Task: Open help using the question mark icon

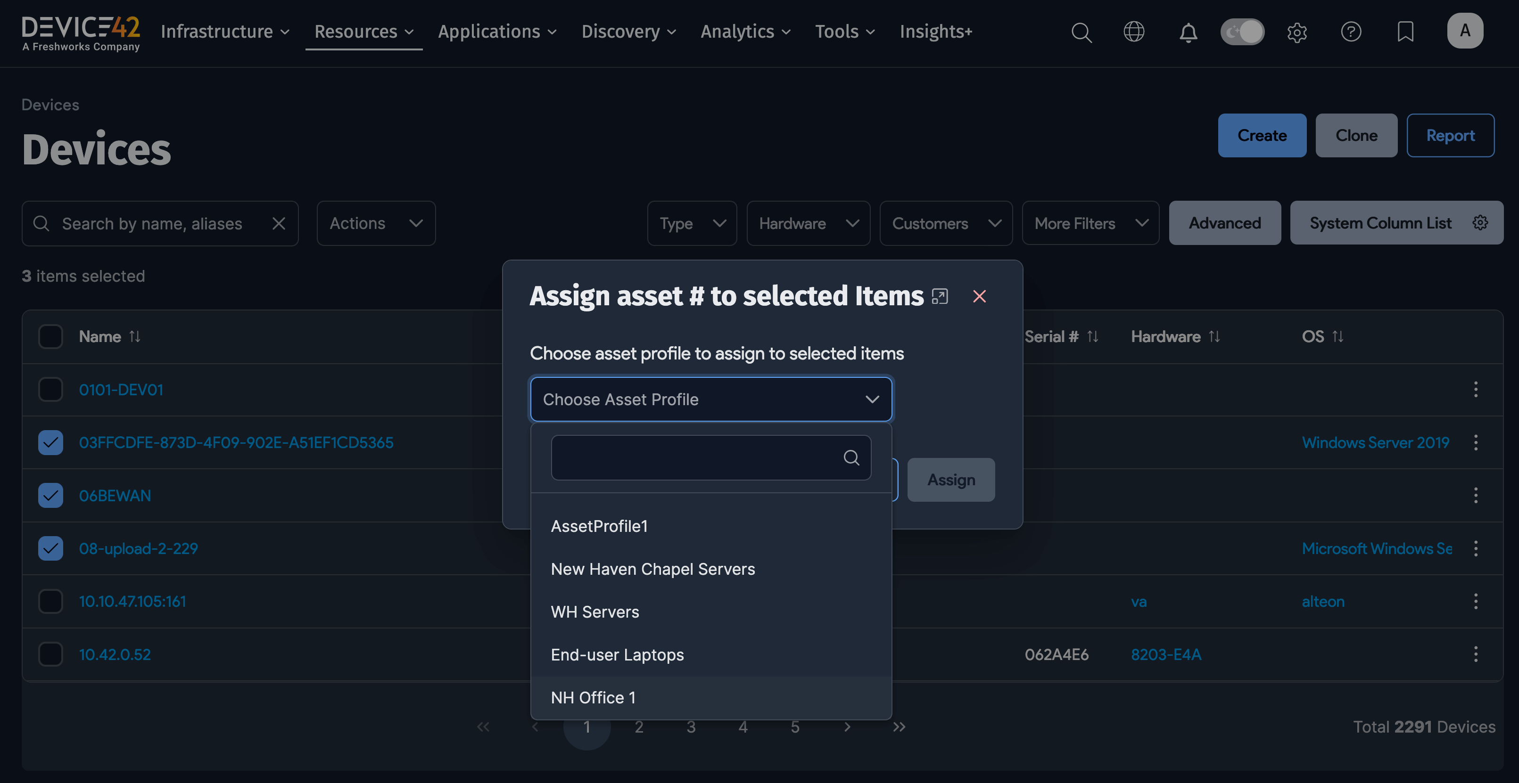Action: 1351,32
